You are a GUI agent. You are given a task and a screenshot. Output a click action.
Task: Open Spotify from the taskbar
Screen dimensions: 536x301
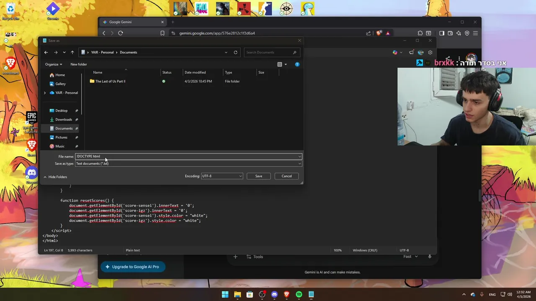[x=299, y=294]
